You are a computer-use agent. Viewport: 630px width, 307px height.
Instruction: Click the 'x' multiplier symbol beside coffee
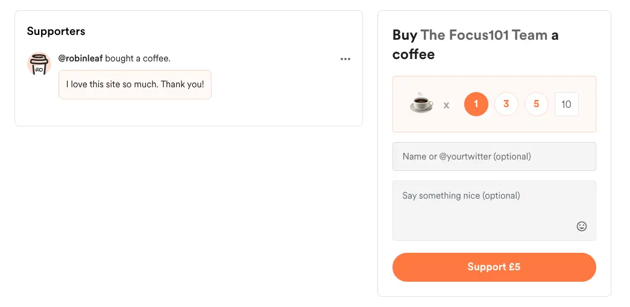(x=446, y=105)
